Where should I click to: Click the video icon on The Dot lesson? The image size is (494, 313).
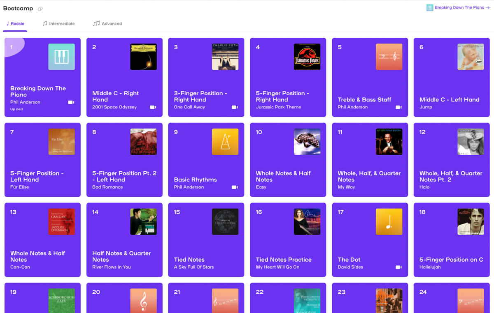click(x=398, y=267)
